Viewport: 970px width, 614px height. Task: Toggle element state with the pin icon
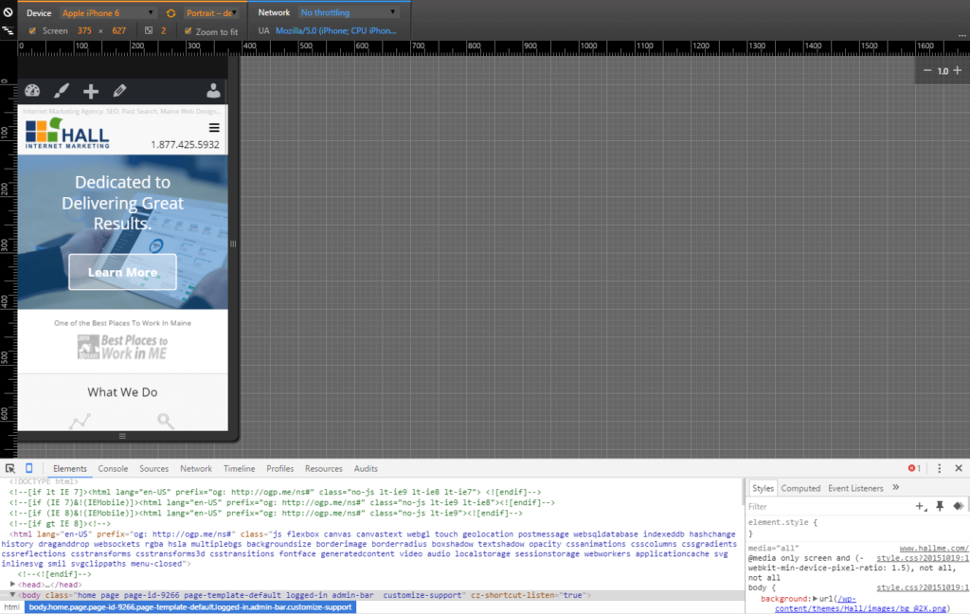(x=940, y=506)
